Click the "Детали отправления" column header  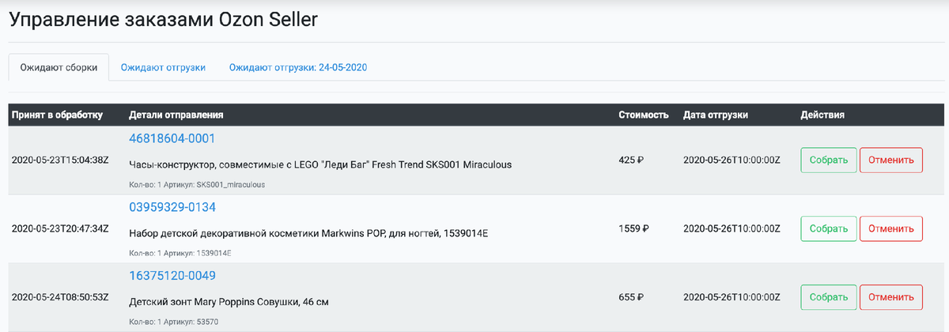pos(176,115)
